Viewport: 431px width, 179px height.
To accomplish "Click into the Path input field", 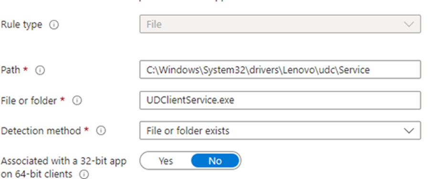I will [x=280, y=70].
